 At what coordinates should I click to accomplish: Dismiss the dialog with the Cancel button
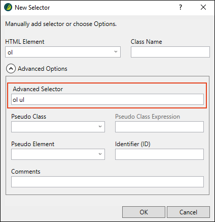coord(188,212)
